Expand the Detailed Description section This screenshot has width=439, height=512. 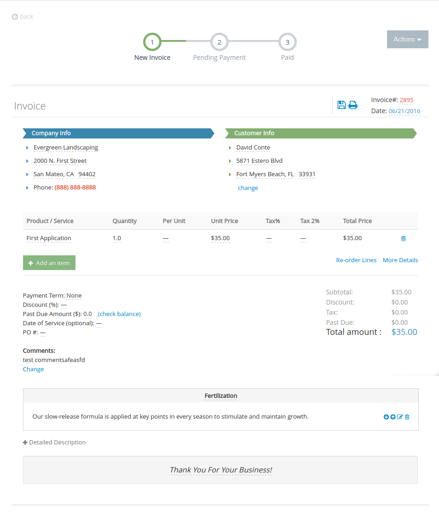tap(54, 442)
